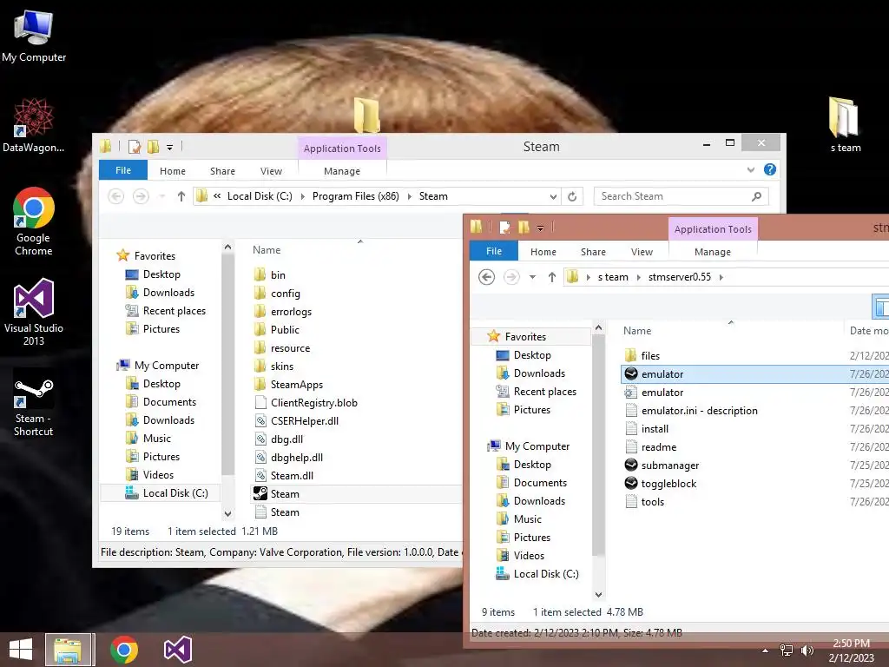889x667 pixels.
Task: Open recent locations dropdown in stmserver window
Action: (532, 277)
